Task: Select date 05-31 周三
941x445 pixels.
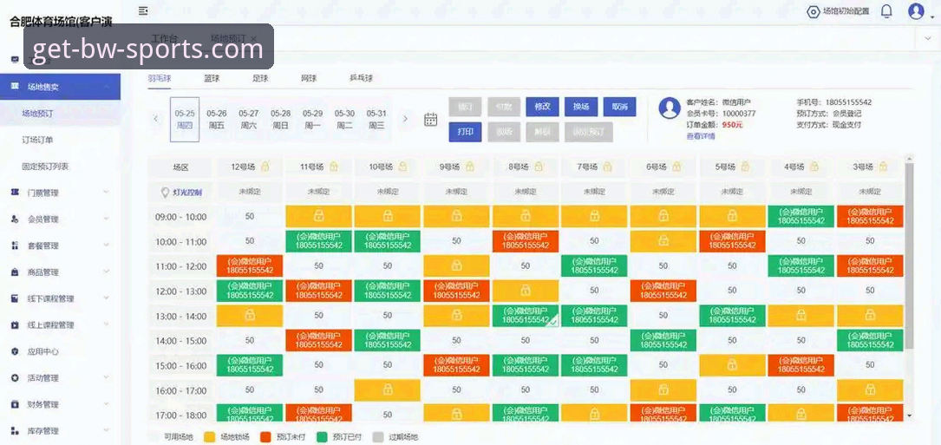Action: click(376, 120)
